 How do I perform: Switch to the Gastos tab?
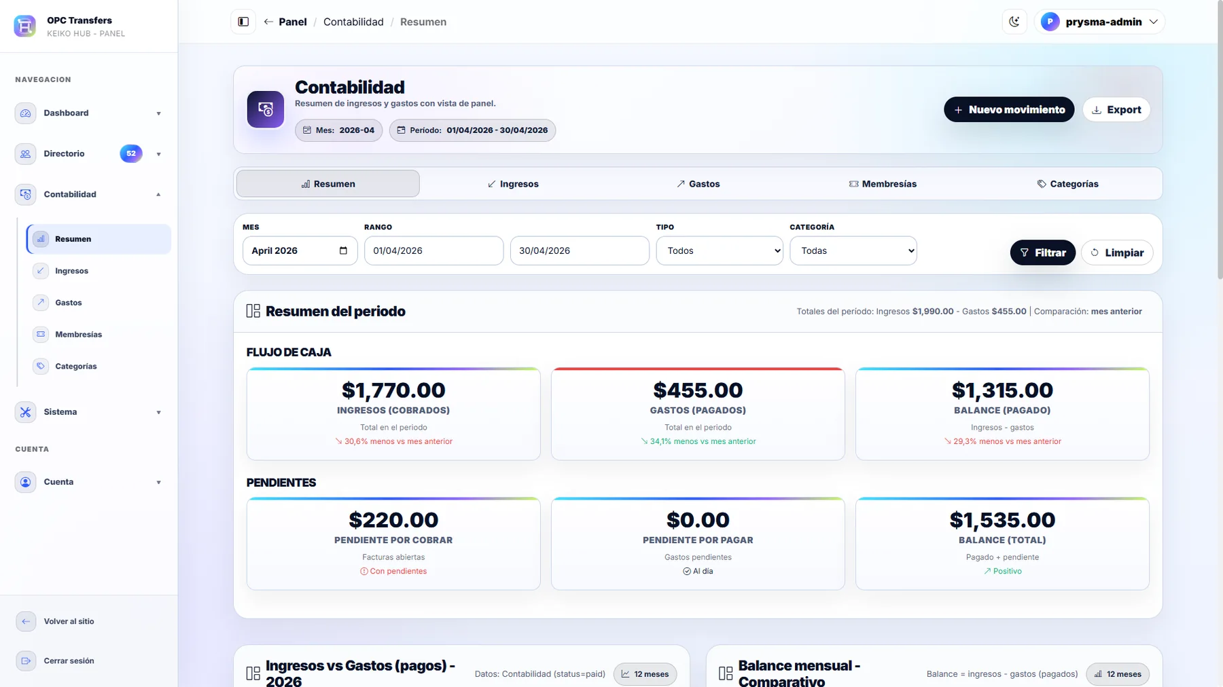(x=698, y=184)
